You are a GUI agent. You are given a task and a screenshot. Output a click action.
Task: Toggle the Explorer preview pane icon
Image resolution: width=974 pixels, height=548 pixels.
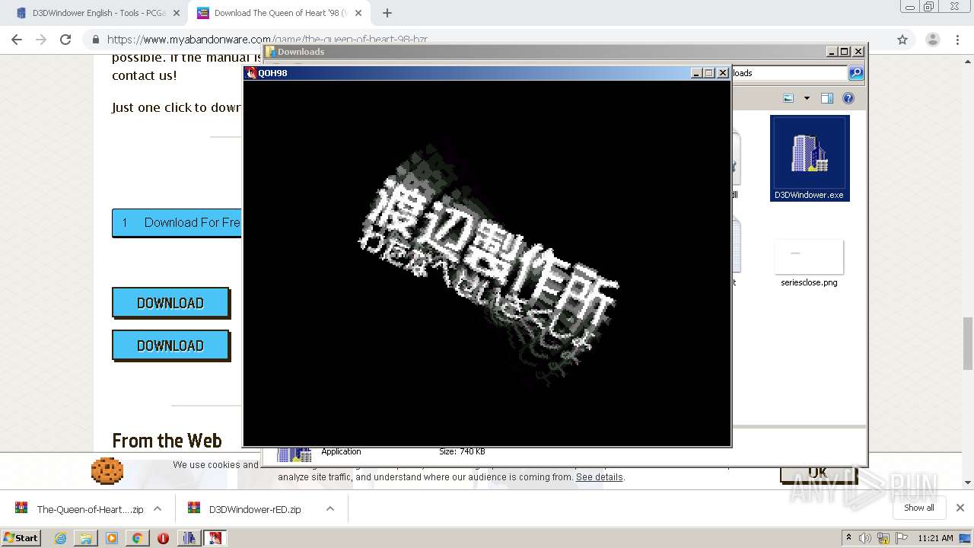[x=827, y=98]
